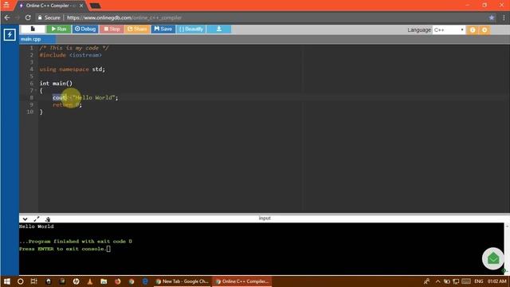
Task: Click 'using namespace std;' line
Action: click(x=73, y=69)
